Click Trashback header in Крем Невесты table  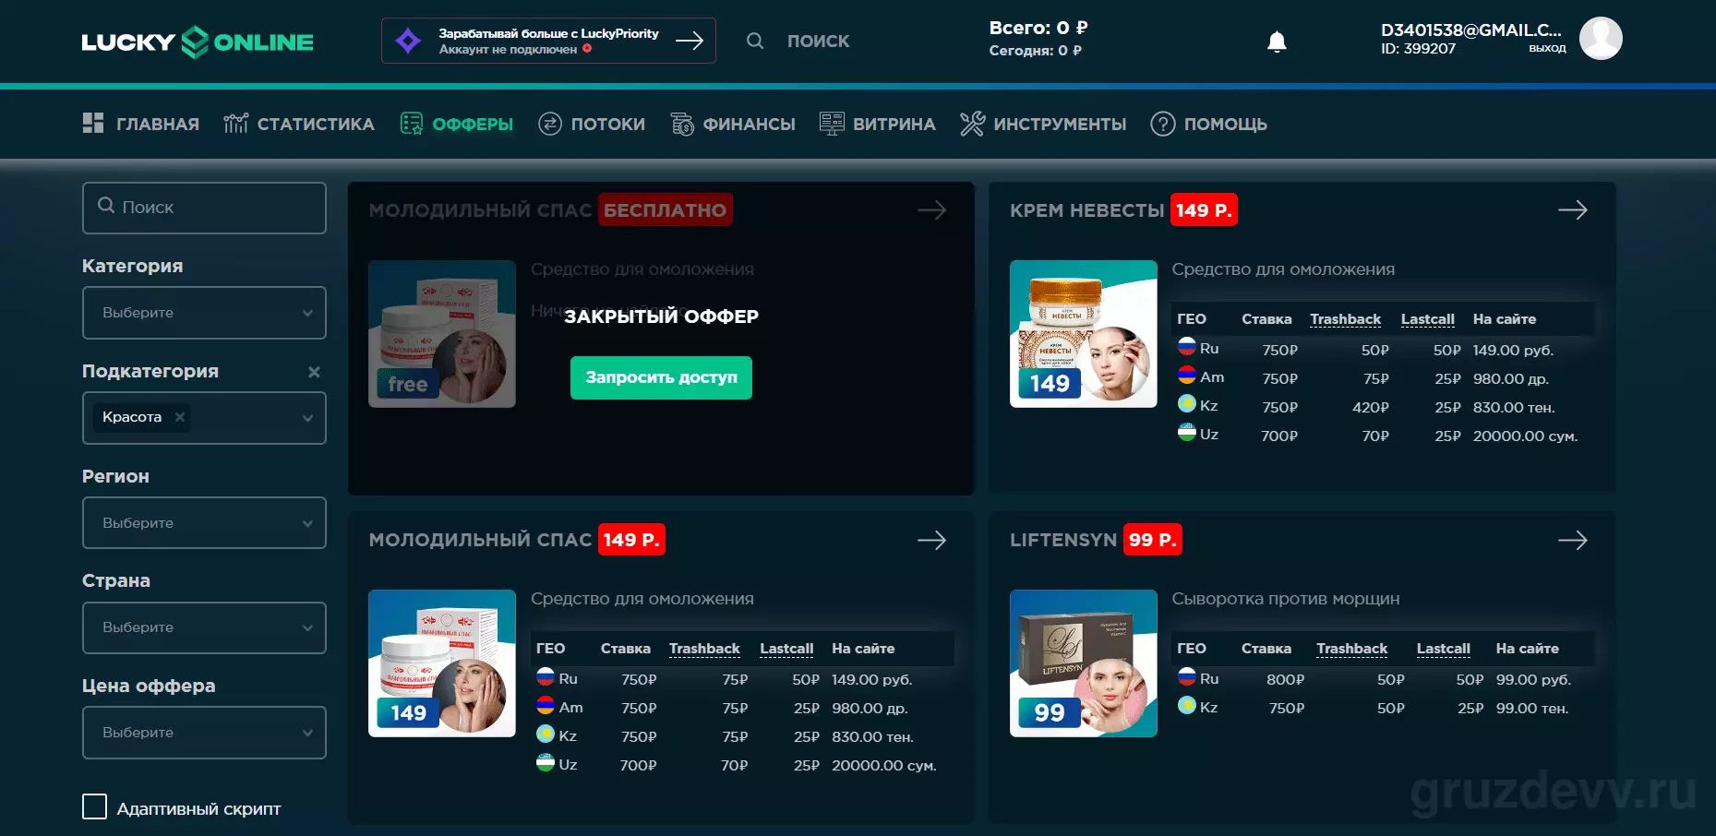[x=1345, y=319]
